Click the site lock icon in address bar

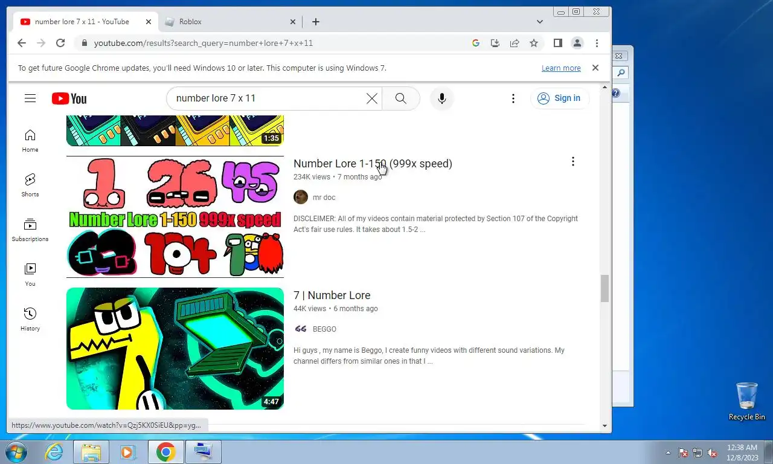pos(84,43)
